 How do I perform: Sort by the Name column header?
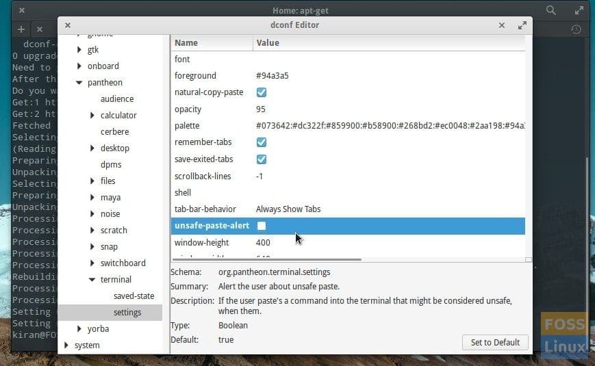tap(212, 43)
